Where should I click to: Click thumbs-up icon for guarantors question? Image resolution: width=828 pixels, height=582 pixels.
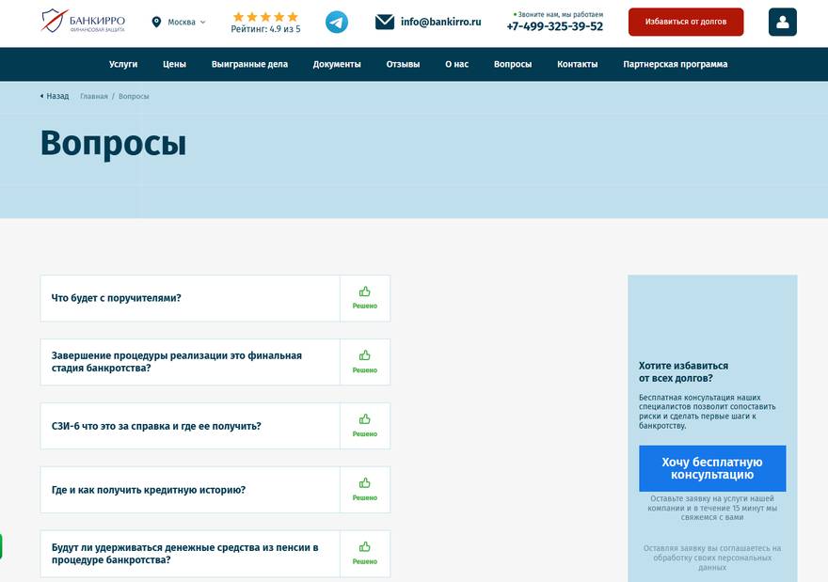(x=364, y=291)
